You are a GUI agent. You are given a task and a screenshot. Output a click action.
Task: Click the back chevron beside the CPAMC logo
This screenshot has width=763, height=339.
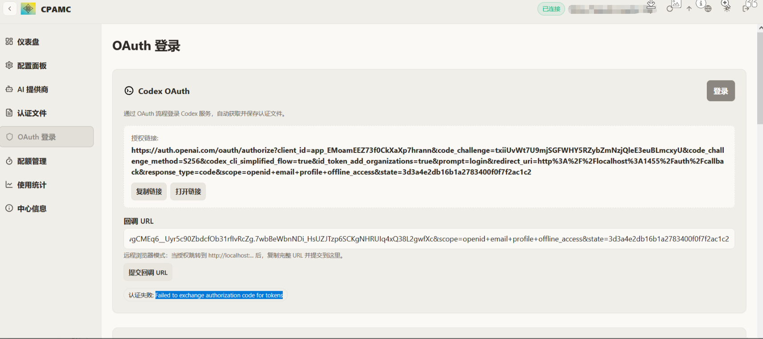9,9
